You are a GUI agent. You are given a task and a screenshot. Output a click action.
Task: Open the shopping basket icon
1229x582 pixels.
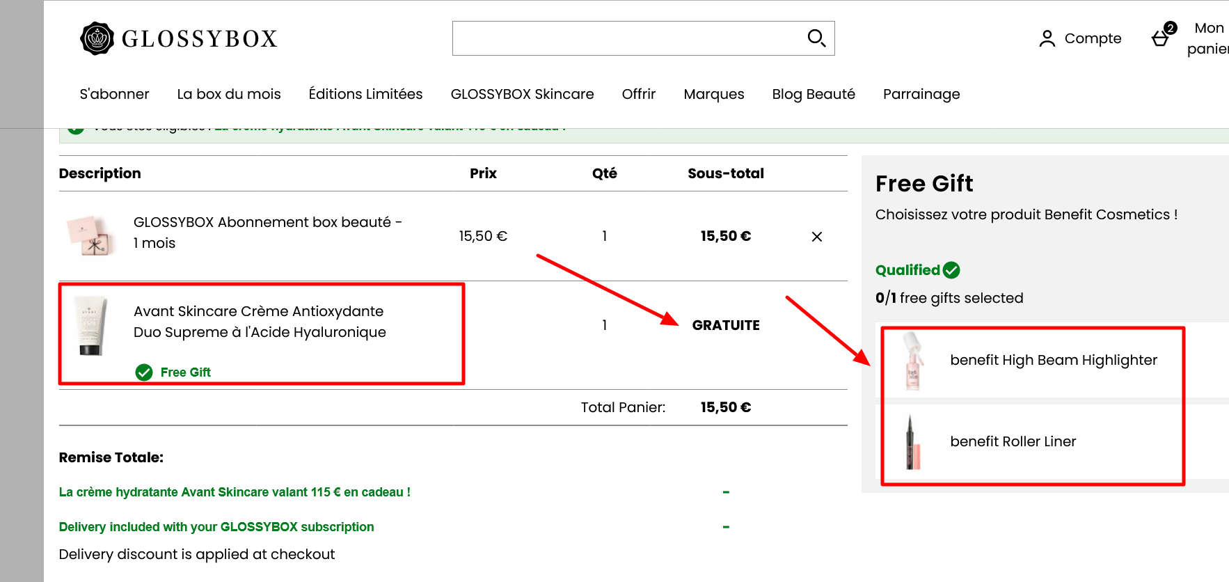[1161, 38]
